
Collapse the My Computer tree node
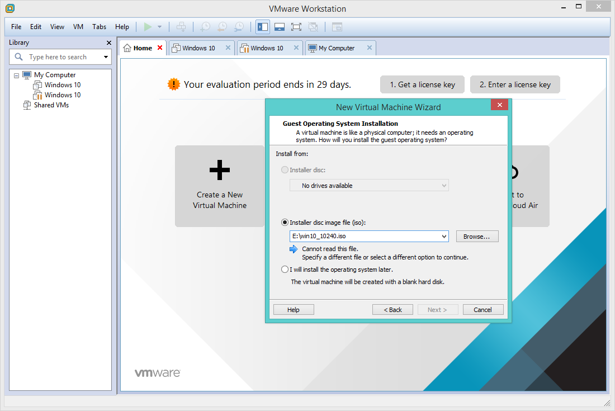(x=16, y=75)
